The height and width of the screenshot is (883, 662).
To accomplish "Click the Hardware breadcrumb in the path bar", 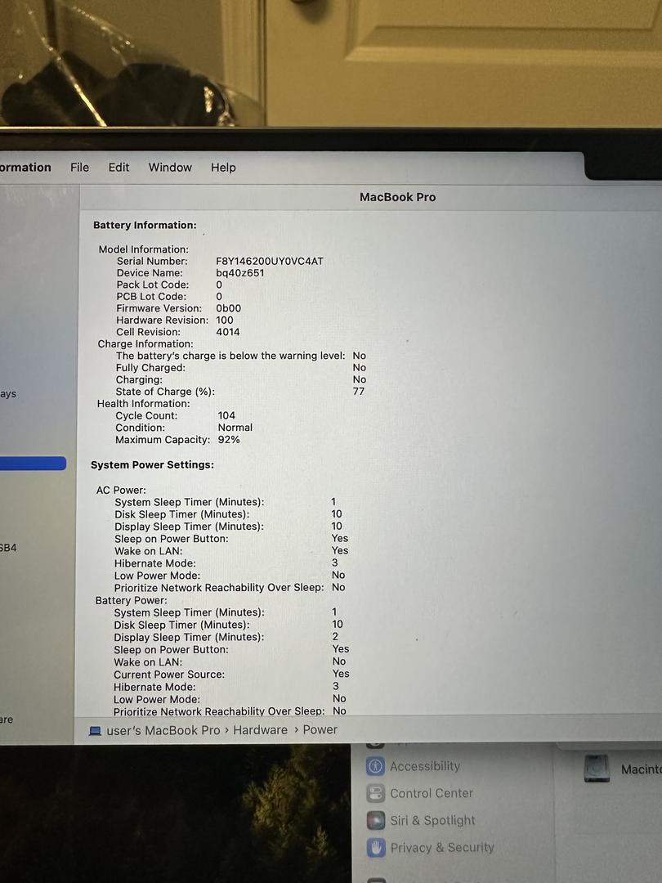I will point(260,730).
